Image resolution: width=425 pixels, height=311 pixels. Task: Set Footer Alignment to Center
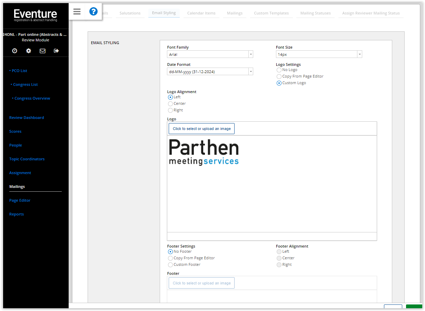click(279, 258)
